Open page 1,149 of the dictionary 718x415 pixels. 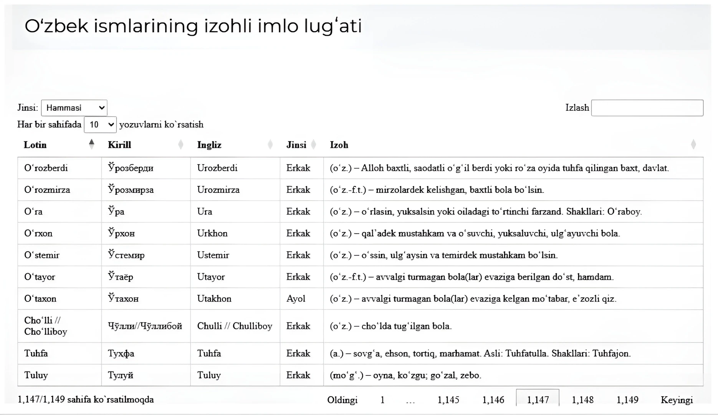click(x=628, y=400)
